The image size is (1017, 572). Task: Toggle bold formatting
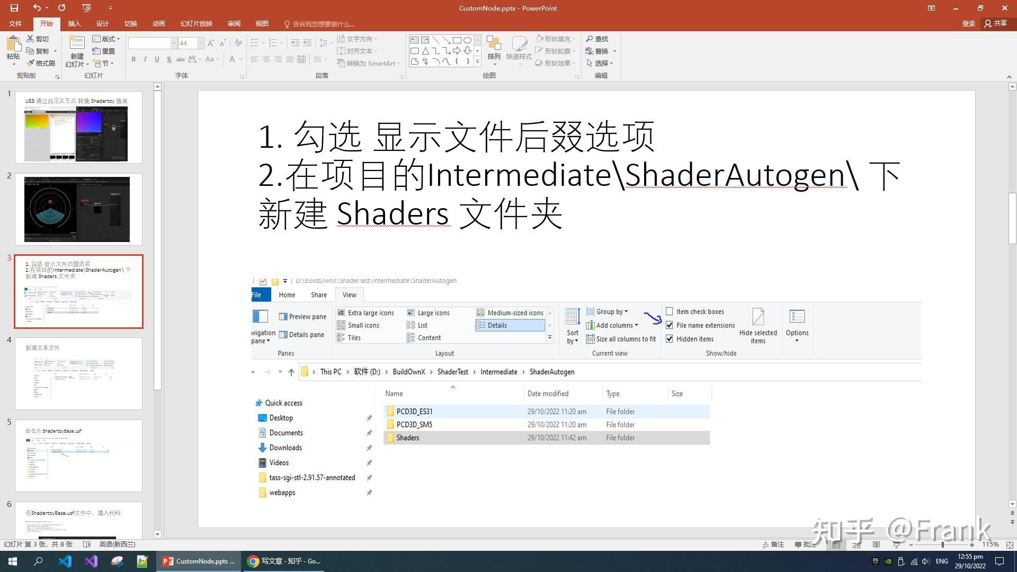pos(133,59)
